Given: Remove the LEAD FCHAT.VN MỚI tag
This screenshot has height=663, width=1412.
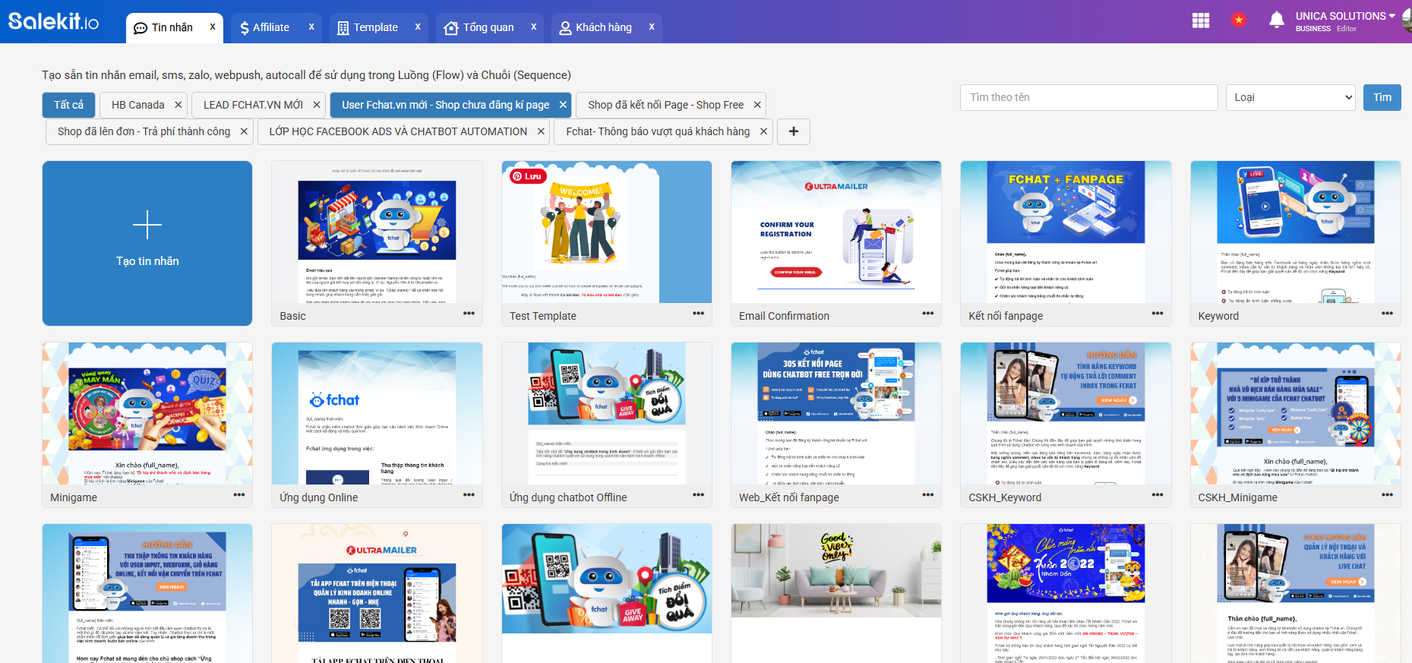Looking at the screenshot, I should [317, 105].
